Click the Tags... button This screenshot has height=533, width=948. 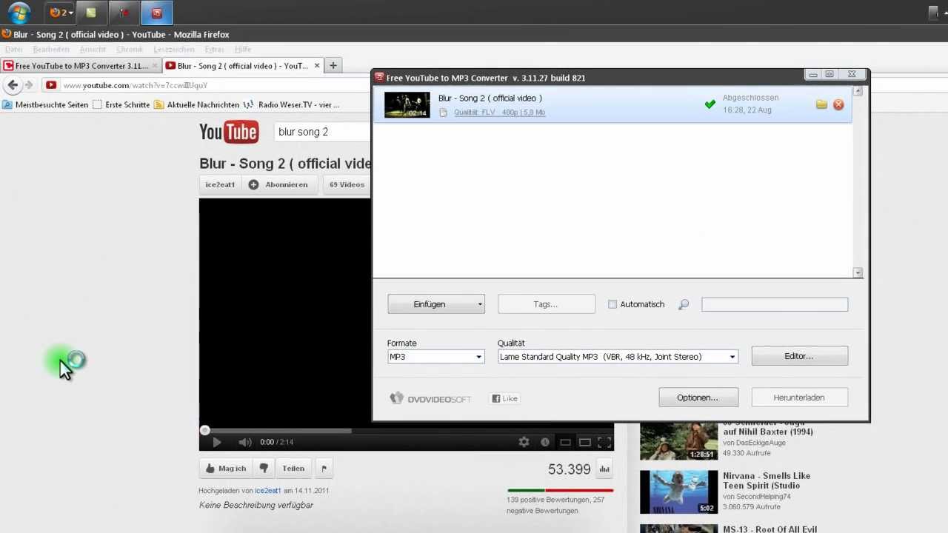546,304
